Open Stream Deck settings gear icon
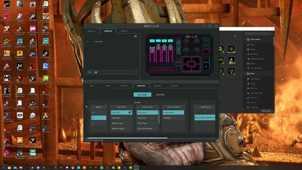The width and height of the screenshot is (302, 170). point(235,36)
